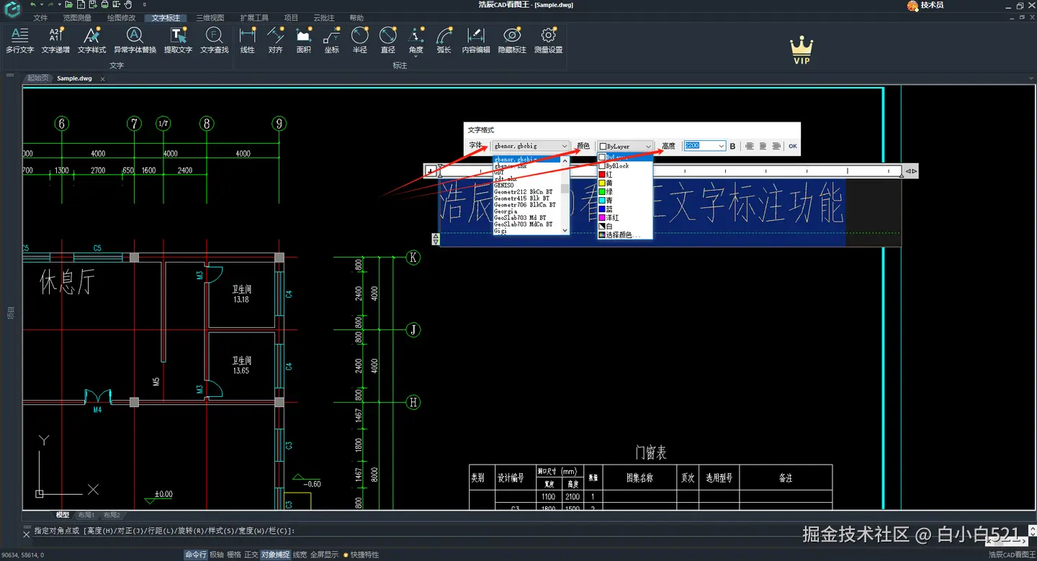Toggle 极轴 polar tracking in status bar
1037x561 pixels.
(x=216, y=555)
